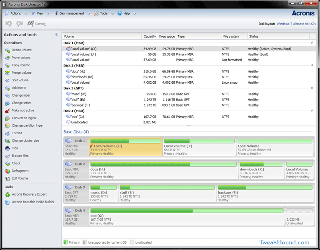The height and width of the screenshot is (250, 320).
Task: Click the Defragment icon
Action: (8, 171)
